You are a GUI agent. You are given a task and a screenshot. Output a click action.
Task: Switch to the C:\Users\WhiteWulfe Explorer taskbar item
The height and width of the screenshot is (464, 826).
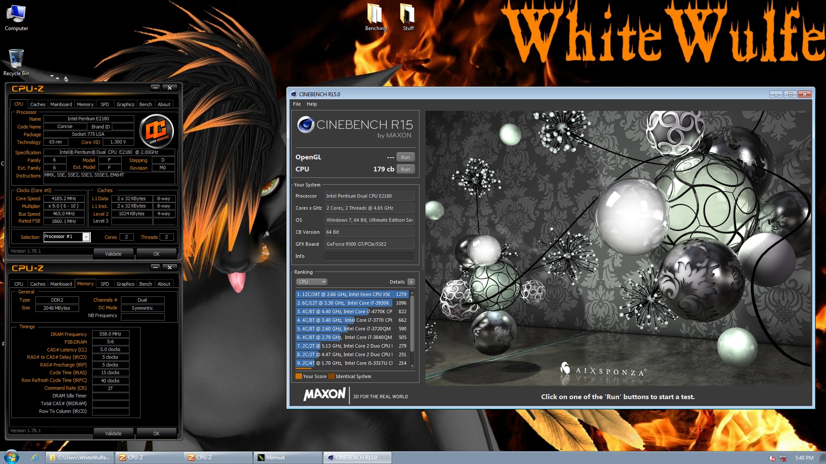point(80,458)
